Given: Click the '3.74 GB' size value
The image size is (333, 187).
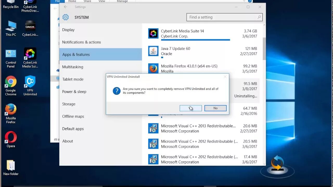Looking at the screenshot, I should click(x=251, y=31).
